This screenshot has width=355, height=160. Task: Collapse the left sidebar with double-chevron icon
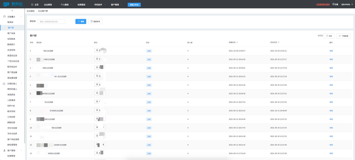click(x=12, y=11)
